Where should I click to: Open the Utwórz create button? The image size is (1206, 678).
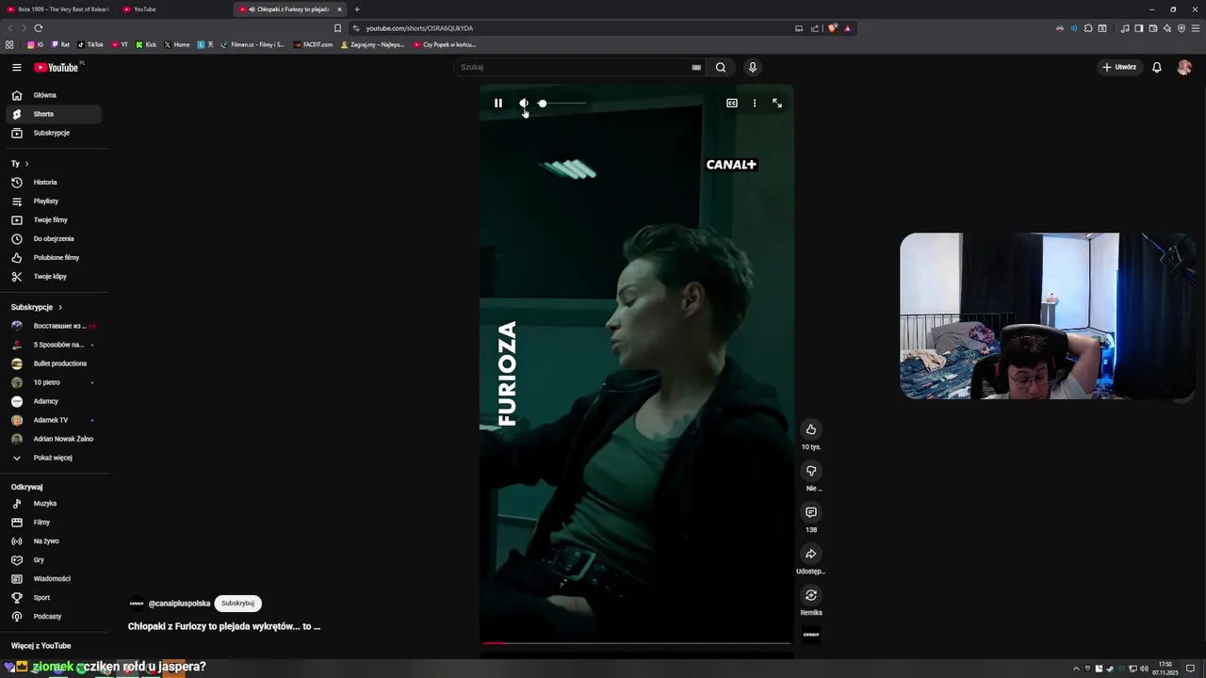[x=1119, y=67]
